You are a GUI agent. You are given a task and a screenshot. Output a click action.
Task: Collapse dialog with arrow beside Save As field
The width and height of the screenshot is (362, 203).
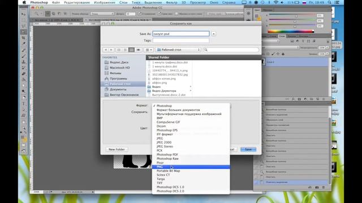click(214, 34)
